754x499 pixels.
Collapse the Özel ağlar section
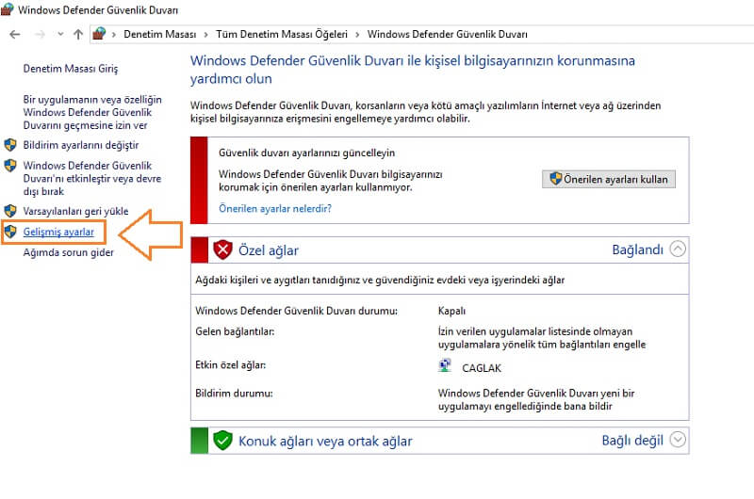coord(678,249)
